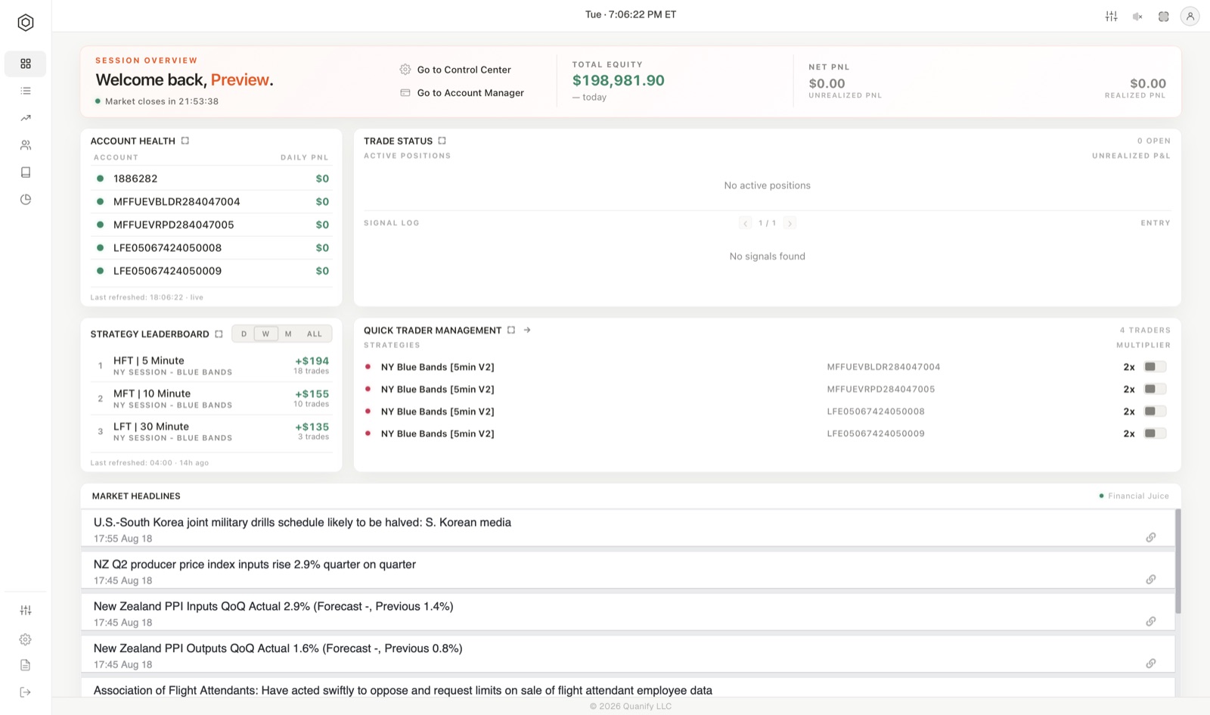Select the W tab on Strategy Leaderboard
Viewport: 1210px width, 715px height.
click(x=265, y=334)
